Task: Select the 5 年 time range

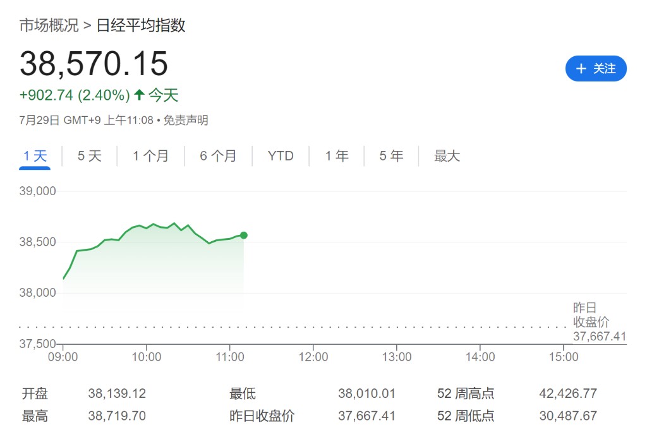Action: click(391, 156)
